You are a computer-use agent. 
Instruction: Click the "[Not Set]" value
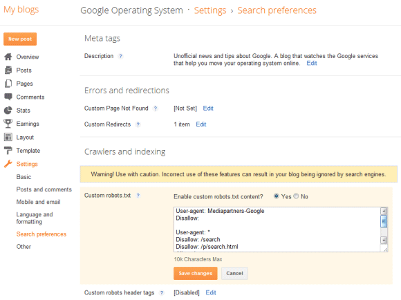(x=185, y=109)
